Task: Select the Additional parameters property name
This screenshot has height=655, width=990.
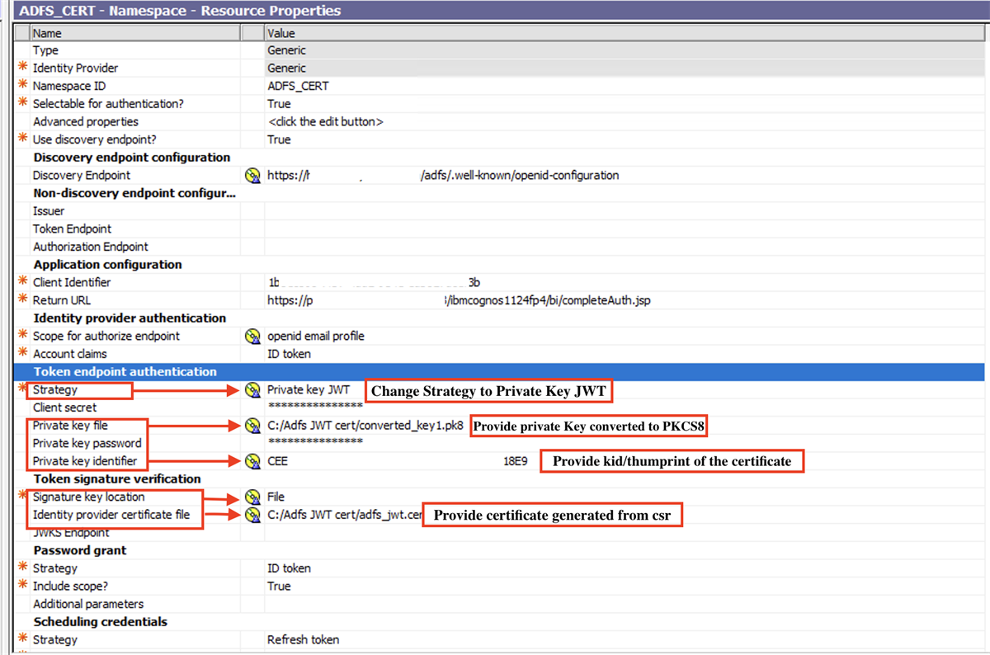Action: click(x=88, y=605)
